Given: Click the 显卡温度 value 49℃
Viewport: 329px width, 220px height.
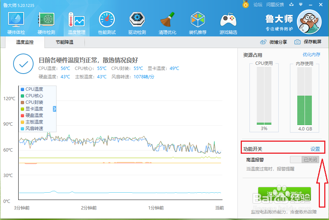Looking at the screenshot, I should (174, 68).
